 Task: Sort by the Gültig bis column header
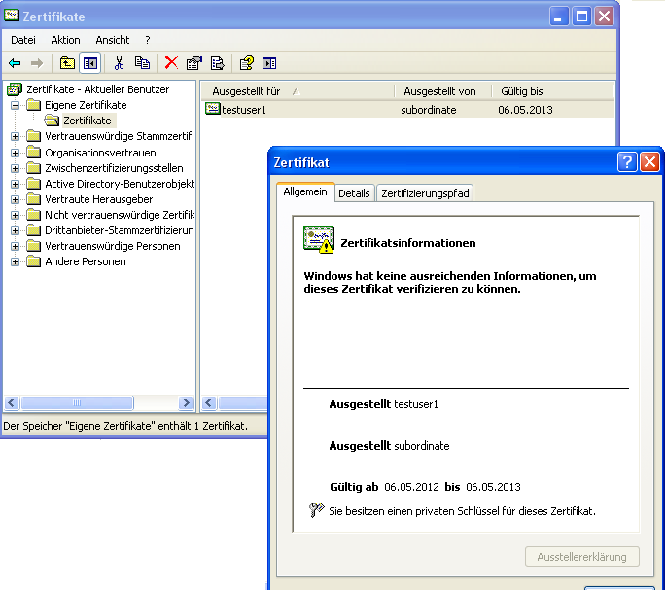click(521, 90)
